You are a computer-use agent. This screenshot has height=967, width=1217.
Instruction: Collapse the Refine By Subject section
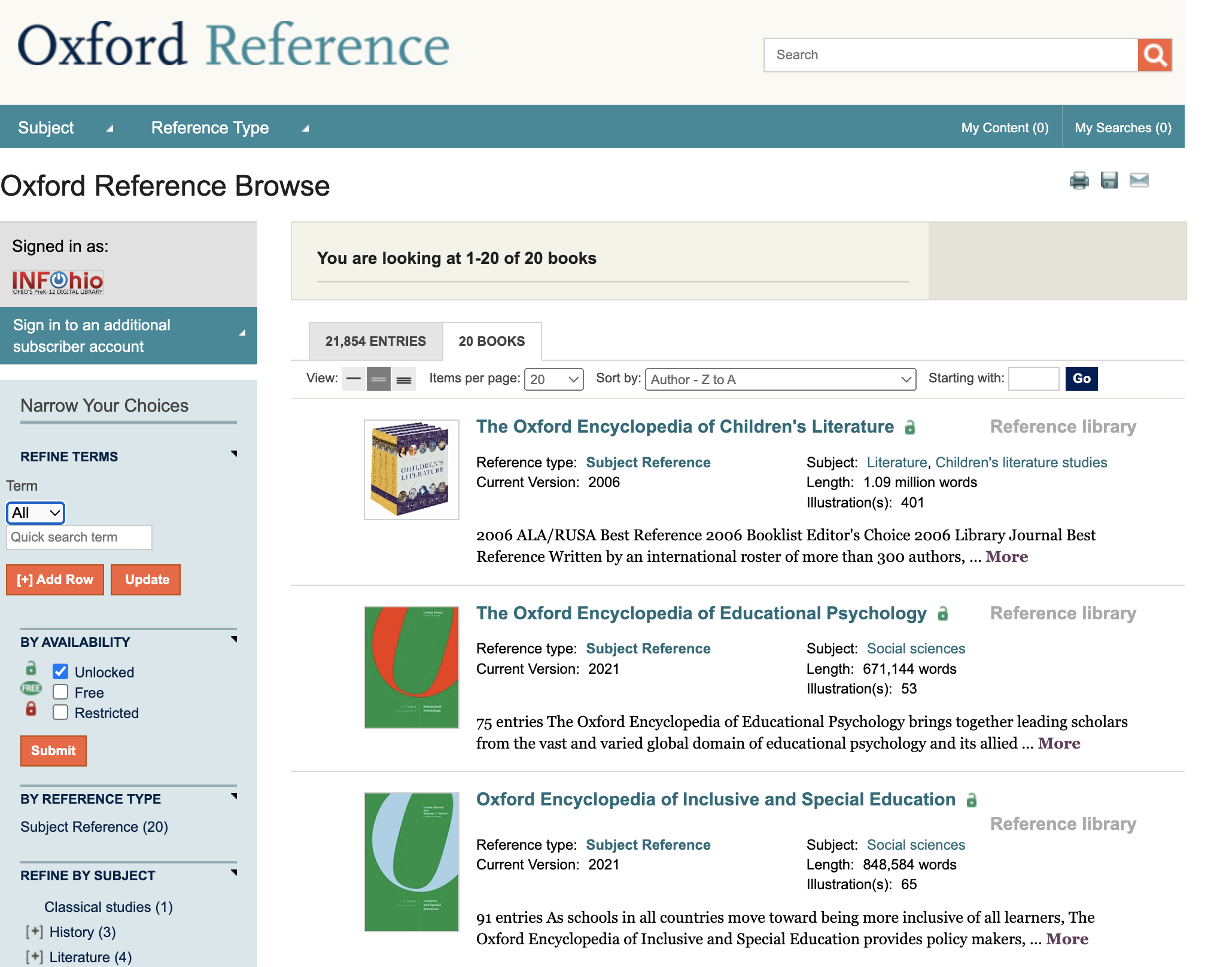pos(234,873)
